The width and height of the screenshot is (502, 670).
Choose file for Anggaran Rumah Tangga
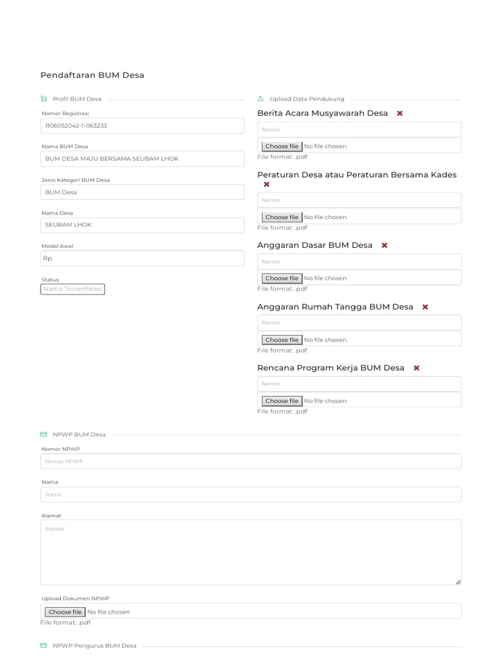pos(282,340)
